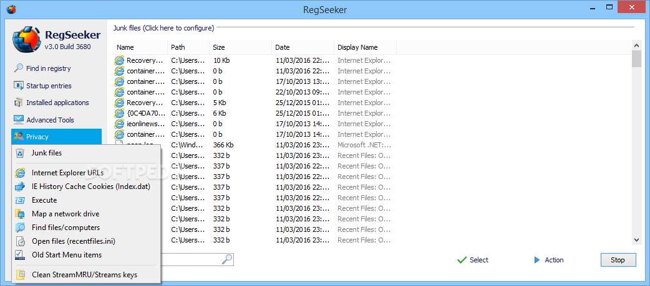Click the list scrollbar down arrow
Viewport: 650px width, 286px height.
636,240
